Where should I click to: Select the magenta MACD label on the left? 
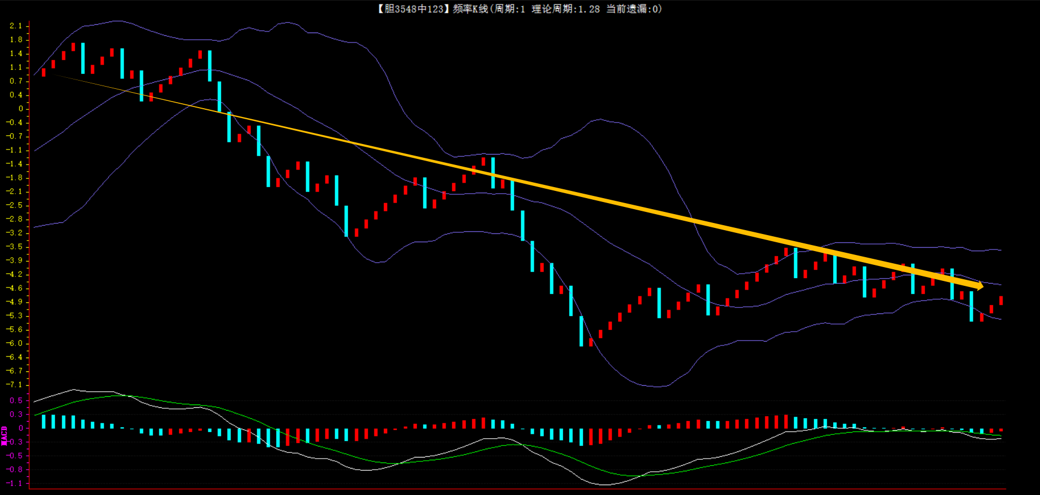point(4,435)
